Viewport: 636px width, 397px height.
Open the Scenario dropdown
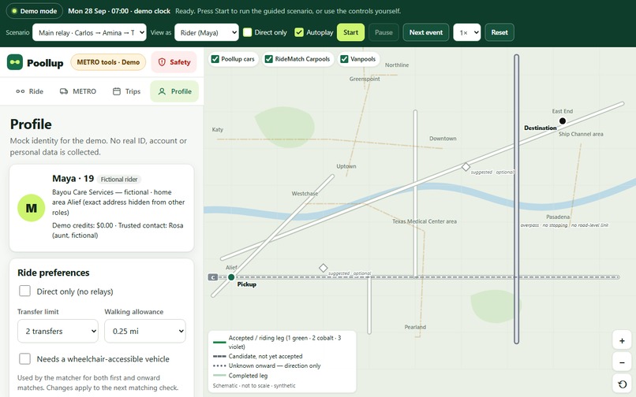pyautogui.click(x=89, y=32)
